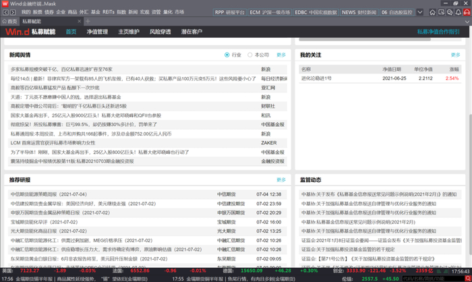Screen dimensions: 472x282
Task: Go forward with the right arrow button
Action: click(x=13, y=12)
